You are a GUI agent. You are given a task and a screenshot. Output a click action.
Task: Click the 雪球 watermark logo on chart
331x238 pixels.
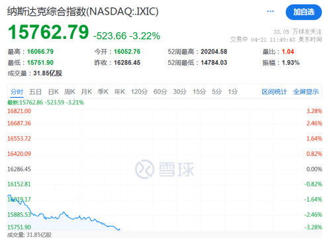165,169
